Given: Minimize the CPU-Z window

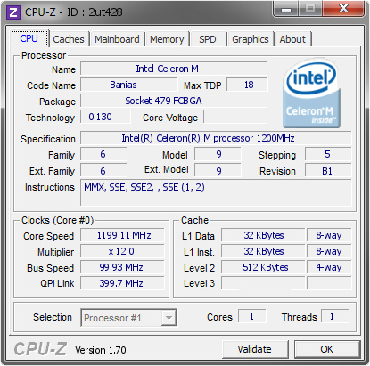Looking at the screenshot, I should click(285, 10).
